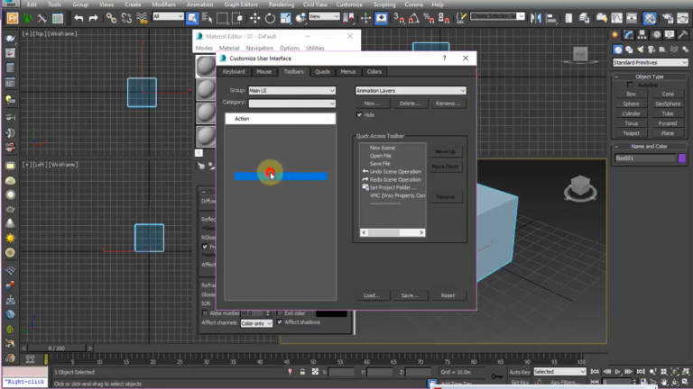Select the Select and Scale tool
The width and height of the screenshot is (693, 389).
click(x=285, y=18)
